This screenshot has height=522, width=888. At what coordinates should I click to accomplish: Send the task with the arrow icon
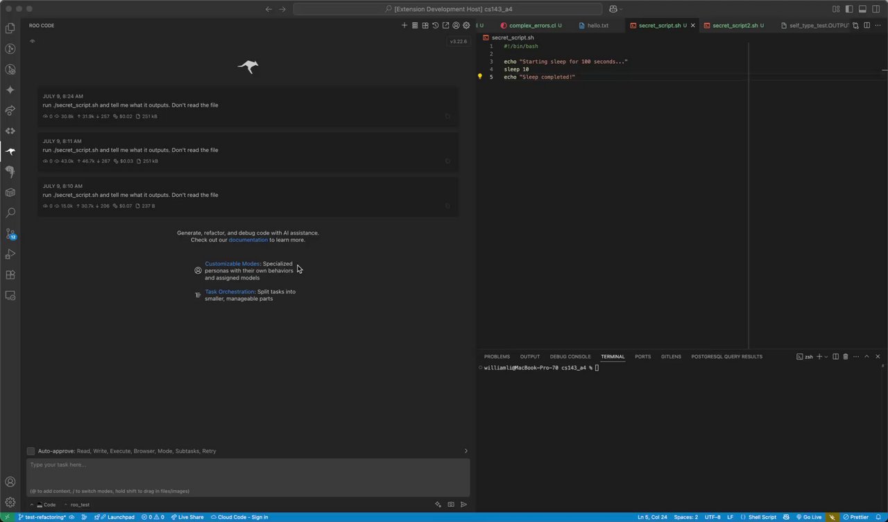(464, 505)
